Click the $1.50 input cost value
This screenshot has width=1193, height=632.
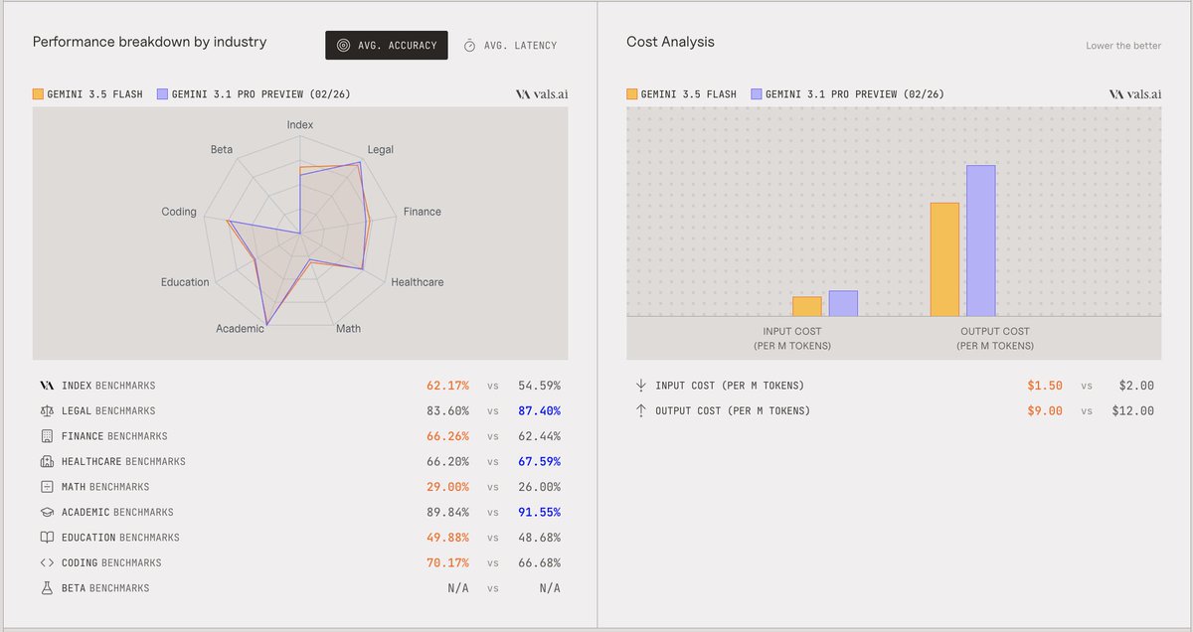pos(1045,386)
